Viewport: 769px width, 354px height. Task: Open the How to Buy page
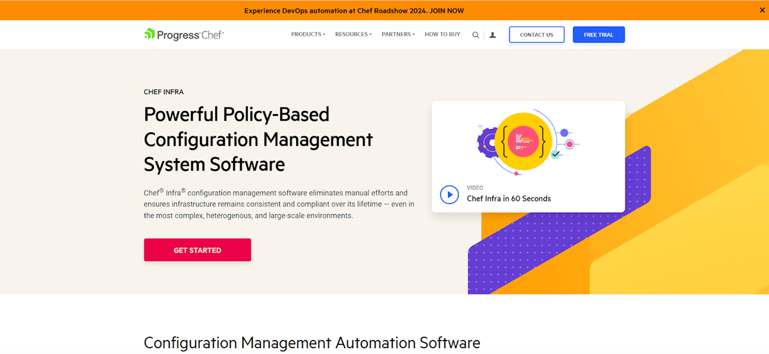[x=442, y=35]
